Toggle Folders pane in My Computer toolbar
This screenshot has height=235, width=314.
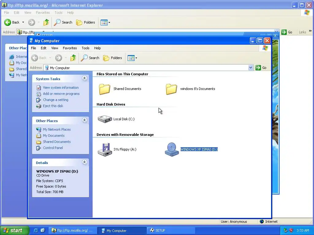pyautogui.click(x=112, y=58)
